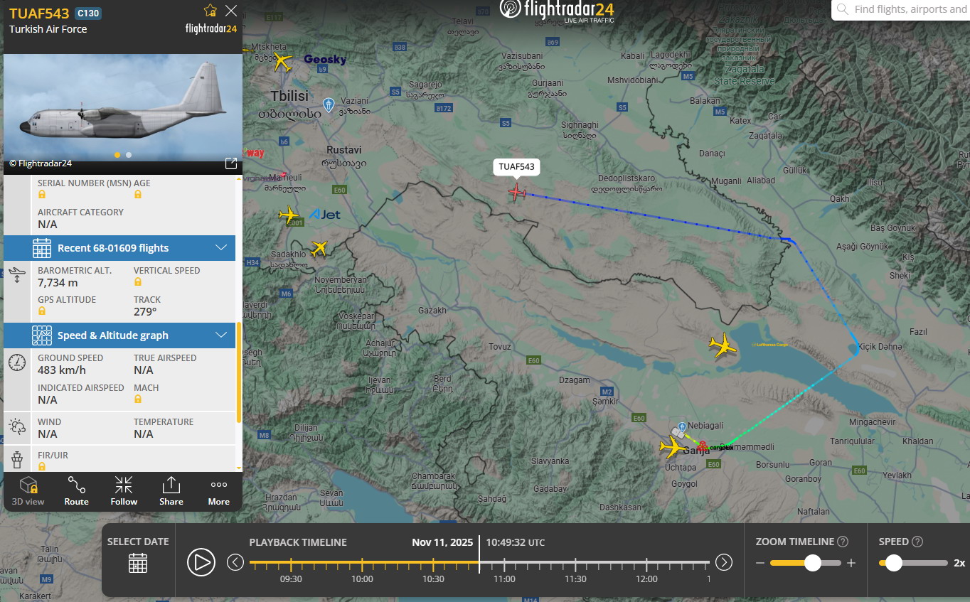Viewport: 970px width, 602px height.
Task: Select the Lufthansa Cargo aircraft over lake
Action: click(723, 345)
